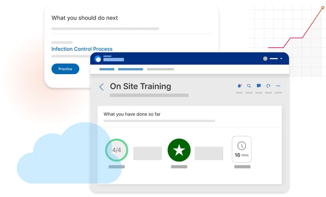Open the three-dot more options menu
The image size is (326, 197).
(x=278, y=86)
